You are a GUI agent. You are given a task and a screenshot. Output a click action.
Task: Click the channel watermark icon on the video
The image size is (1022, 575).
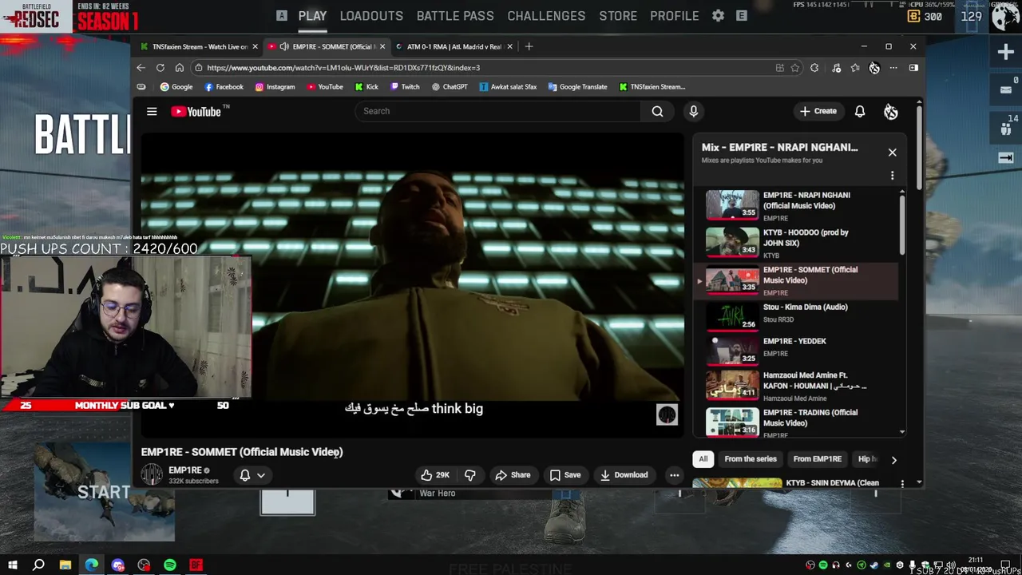point(667,414)
